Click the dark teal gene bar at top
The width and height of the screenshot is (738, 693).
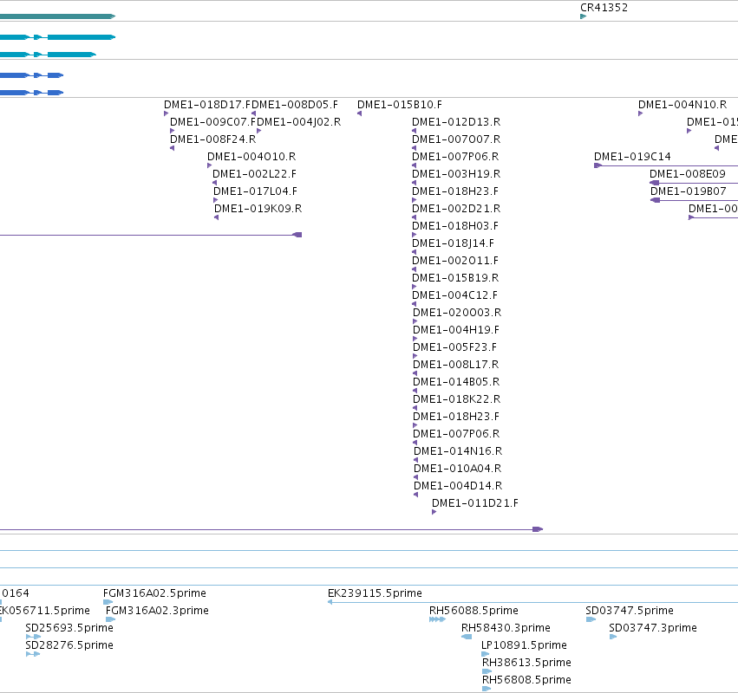pos(57,16)
